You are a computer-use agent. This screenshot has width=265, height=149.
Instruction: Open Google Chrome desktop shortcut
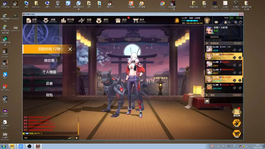coord(162,5)
